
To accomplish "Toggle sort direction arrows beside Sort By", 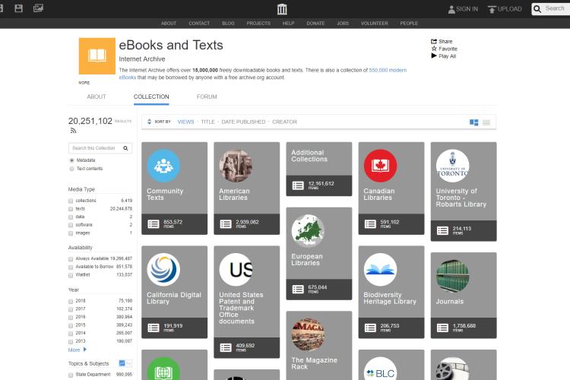I will click(x=149, y=122).
